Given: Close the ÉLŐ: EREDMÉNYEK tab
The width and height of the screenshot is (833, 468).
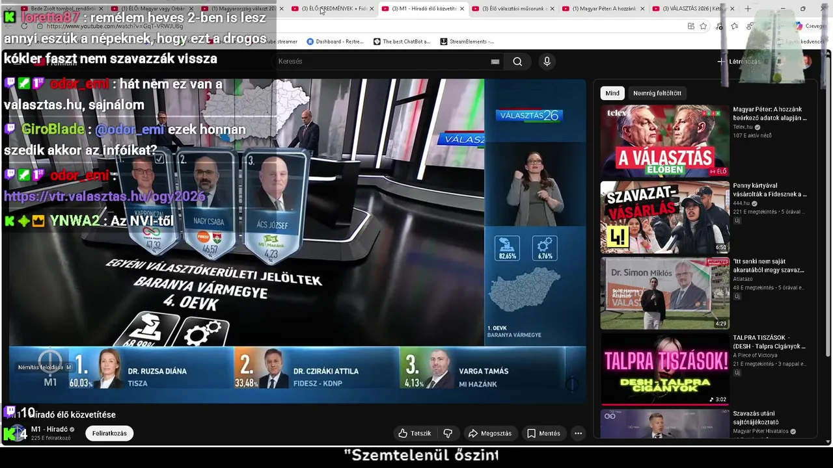Looking at the screenshot, I should [x=372, y=8].
